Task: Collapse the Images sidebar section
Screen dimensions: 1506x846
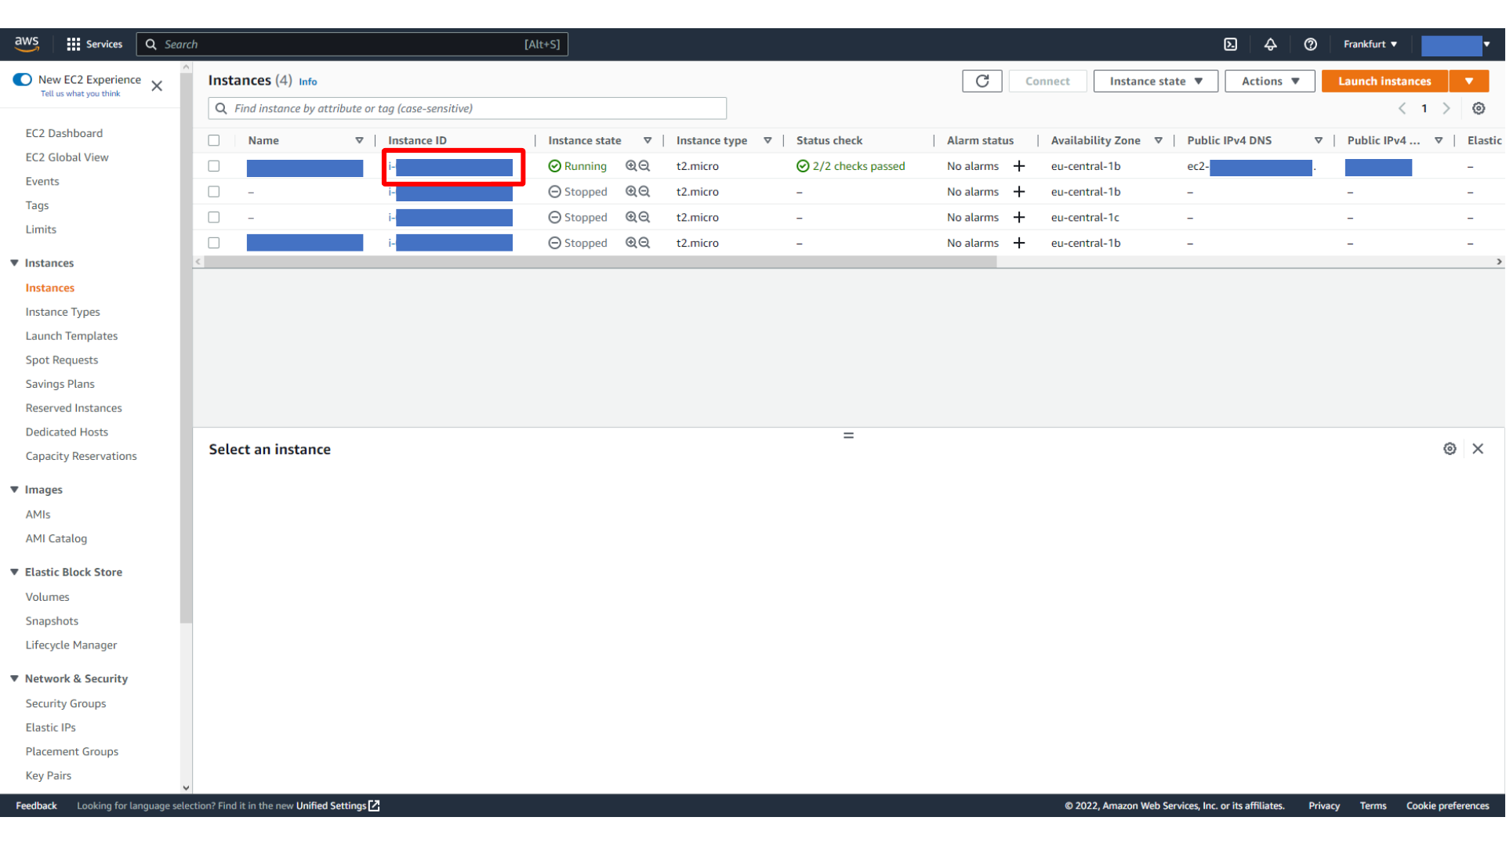Action: (x=14, y=489)
